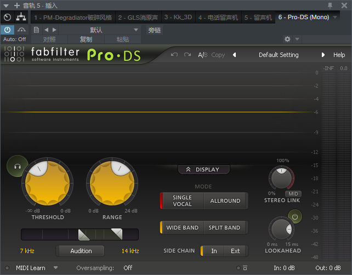Go to previous host preset arrow
The height and width of the screenshot is (275, 352).
46,30
